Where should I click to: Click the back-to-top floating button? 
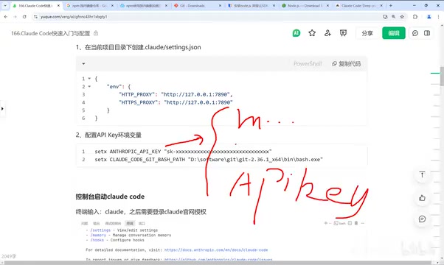point(422,174)
